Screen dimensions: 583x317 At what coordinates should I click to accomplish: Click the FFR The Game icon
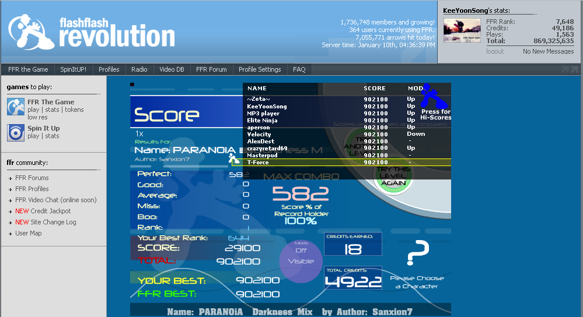[x=15, y=107]
